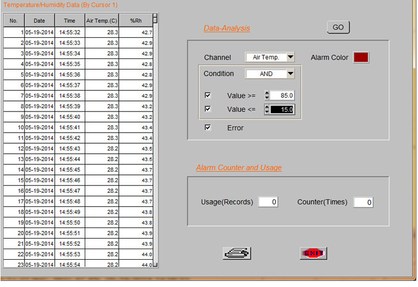Select the table row at time 14:55:40
This screenshot has height=287, width=418.
pyautogui.click(x=70, y=117)
